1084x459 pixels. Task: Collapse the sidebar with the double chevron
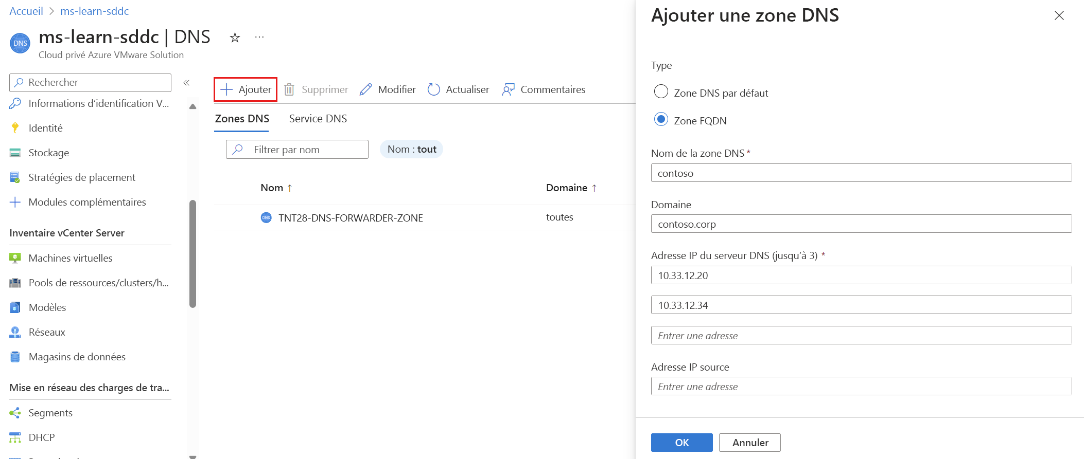(186, 82)
